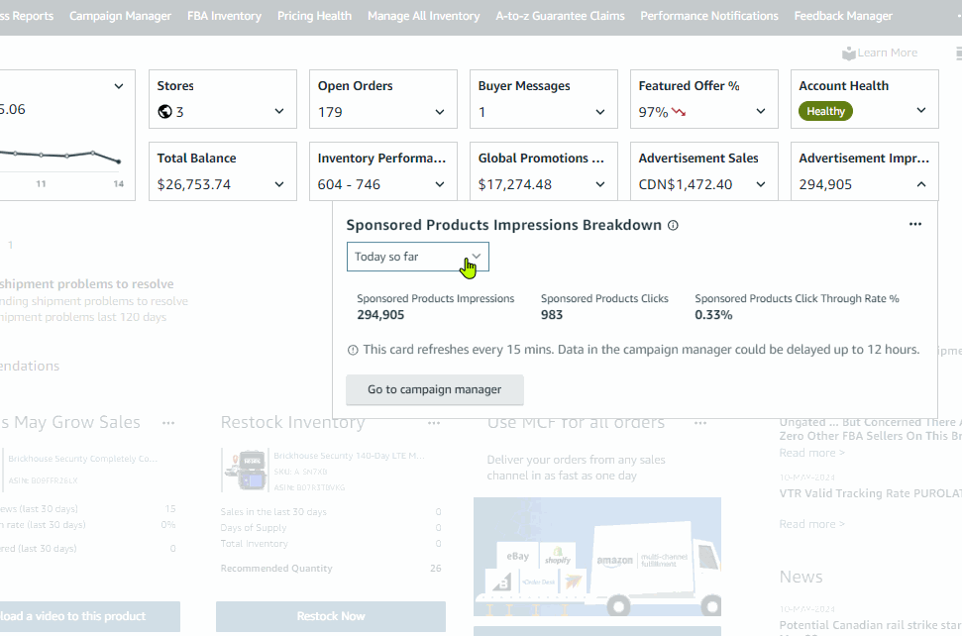Click the Recommended Quantity value 26
962x636 pixels.
tap(436, 569)
